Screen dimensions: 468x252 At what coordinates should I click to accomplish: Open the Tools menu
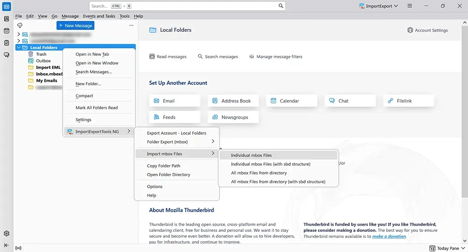click(x=124, y=16)
